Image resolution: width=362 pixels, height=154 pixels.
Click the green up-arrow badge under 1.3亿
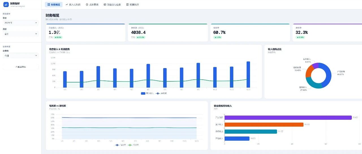pos(58,37)
